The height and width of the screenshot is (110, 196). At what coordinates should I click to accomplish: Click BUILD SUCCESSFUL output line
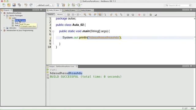86,77
